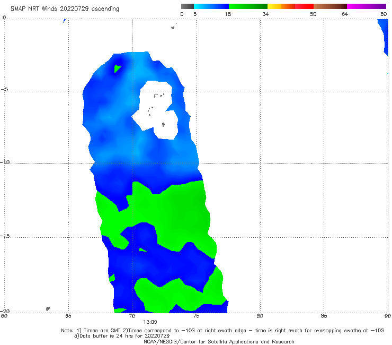Click the note line 'Times are GMT'
The image size is (392, 345).
click(x=102, y=331)
